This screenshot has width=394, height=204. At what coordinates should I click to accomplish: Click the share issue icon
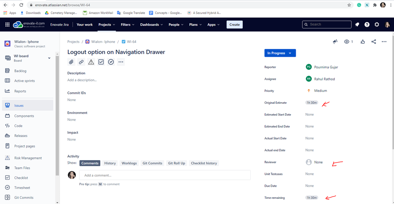[x=373, y=42]
